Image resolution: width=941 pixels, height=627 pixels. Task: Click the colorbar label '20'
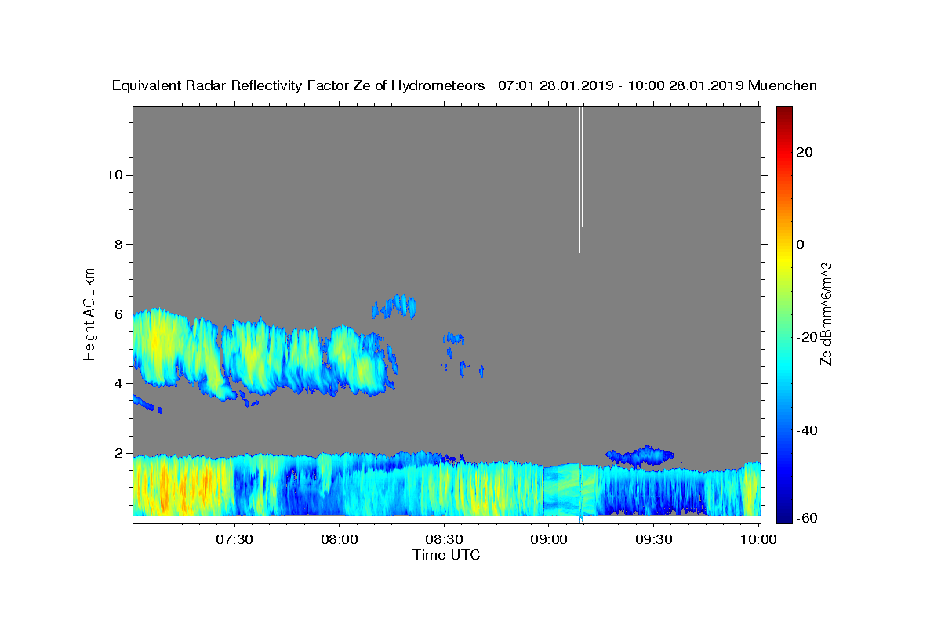tap(805, 152)
